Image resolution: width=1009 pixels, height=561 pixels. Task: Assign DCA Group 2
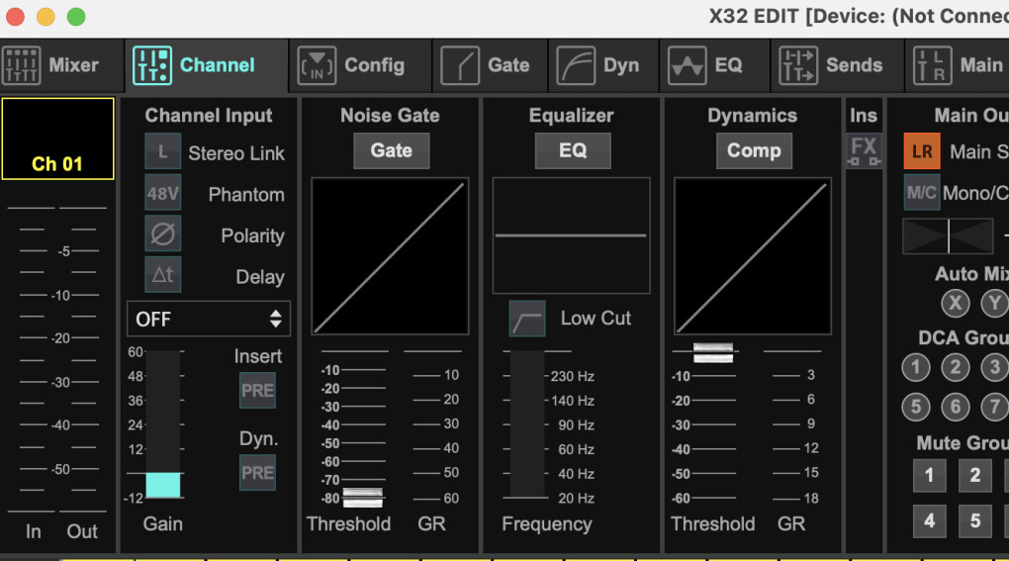956,367
